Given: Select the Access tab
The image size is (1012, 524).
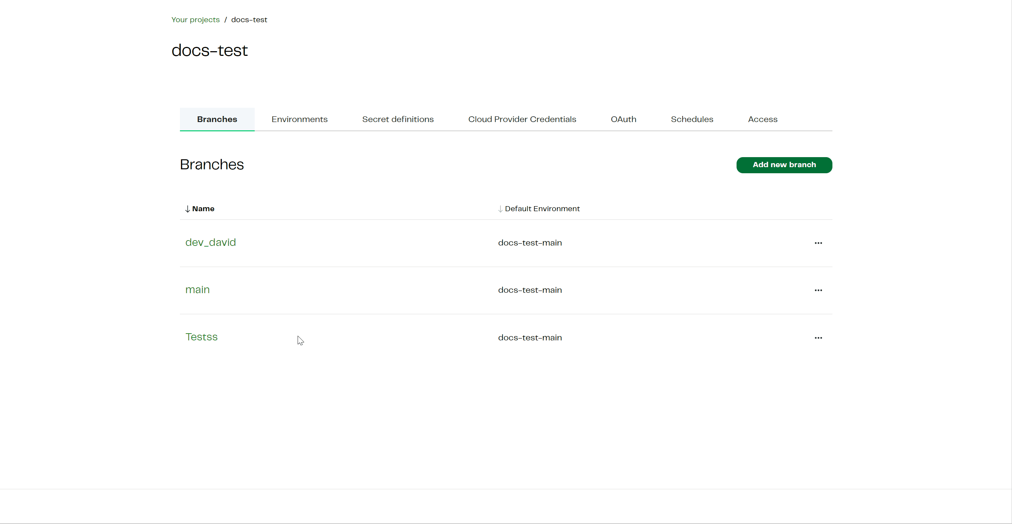Looking at the screenshot, I should [763, 119].
